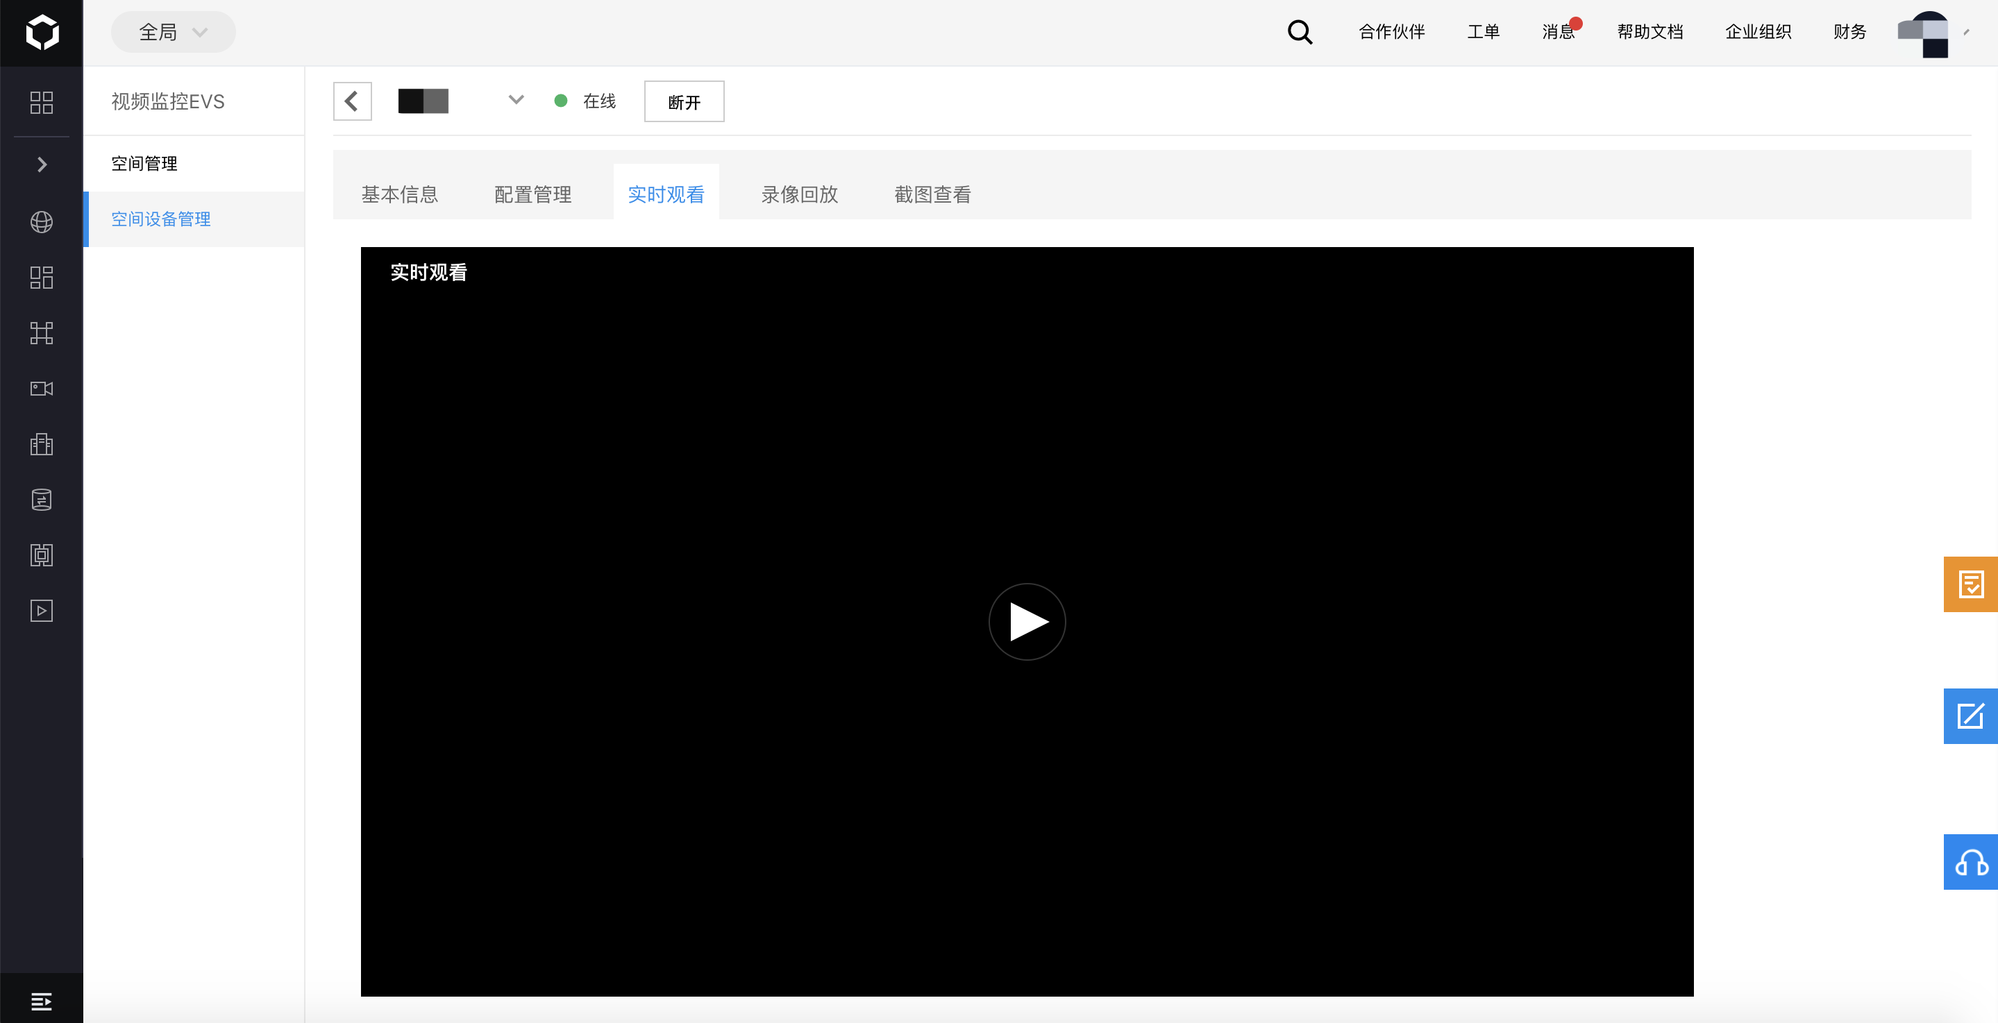Go back with the left arrow button
This screenshot has width=1998, height=1023.
[352, 101]
